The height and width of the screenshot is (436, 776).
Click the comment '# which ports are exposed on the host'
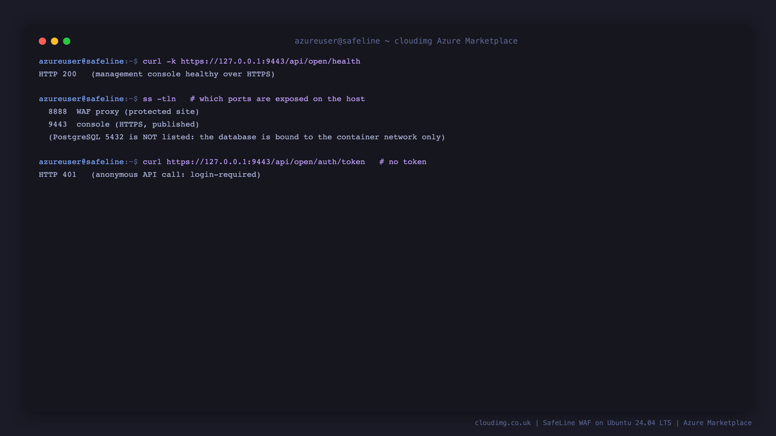(x=278, y=99)
